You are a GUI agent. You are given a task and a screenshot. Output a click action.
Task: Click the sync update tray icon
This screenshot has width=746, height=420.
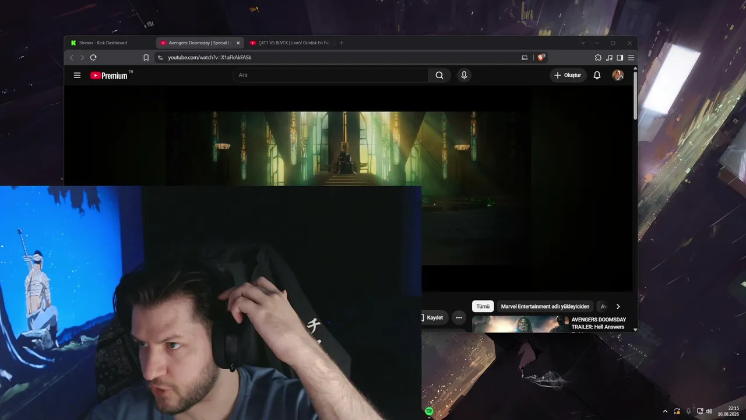(677, 411)
